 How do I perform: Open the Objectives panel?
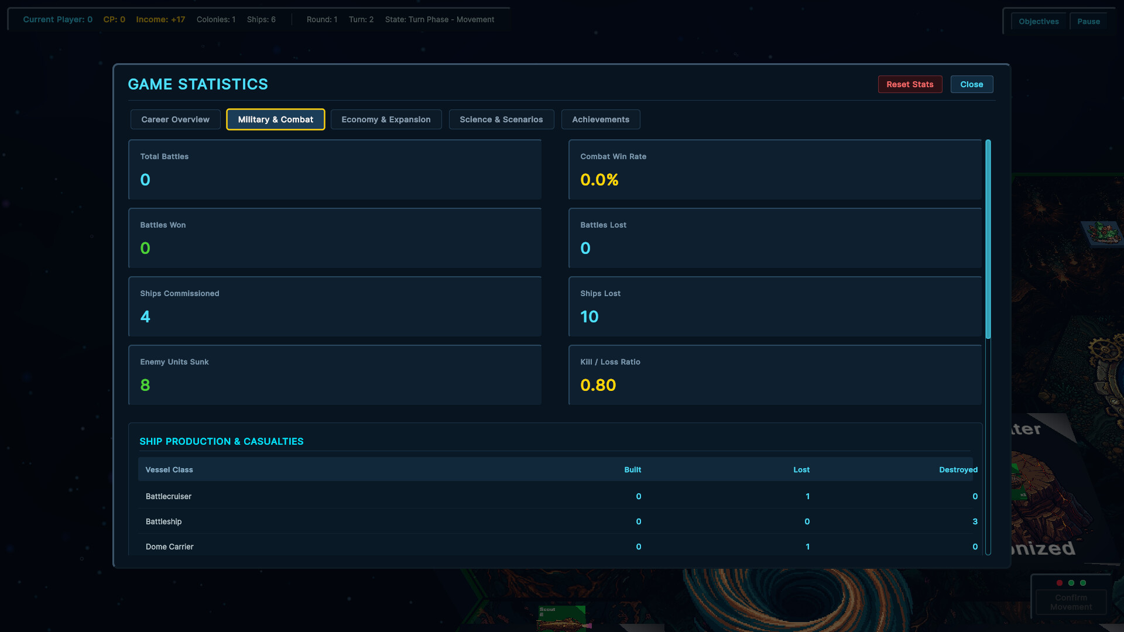pyautogui.click(x=1039, y=22)
